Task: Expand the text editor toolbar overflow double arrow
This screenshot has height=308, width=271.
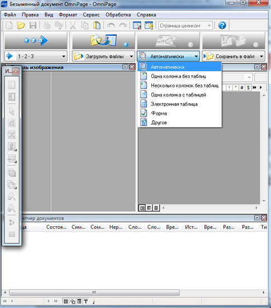Action: pyautogui.click(x=255, y=87)
